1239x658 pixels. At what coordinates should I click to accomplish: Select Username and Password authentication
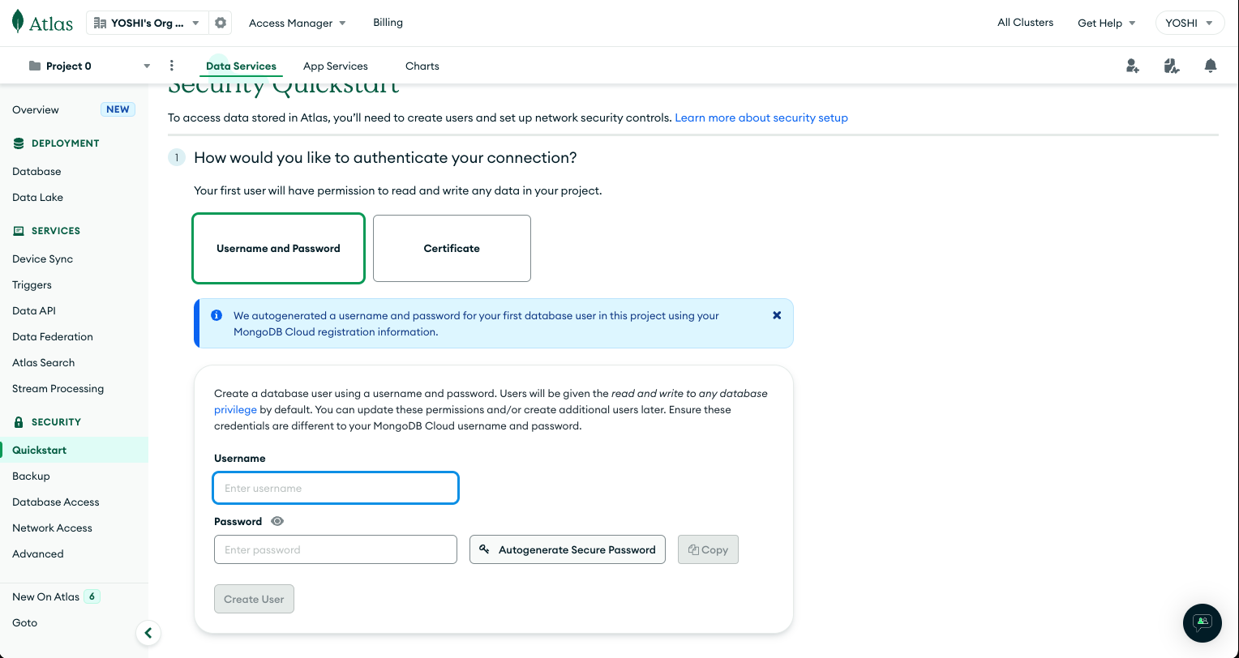pyautogui.click(x=278, y=249)
